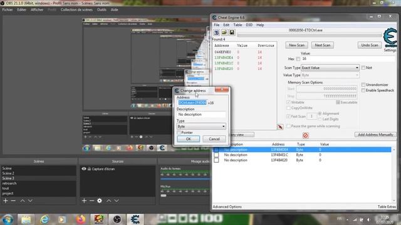Image resolution: width=401 pixels, height=225 pixels.
Task: Open Scan Type dropdown Exact Value
Action: coord(330,68)
